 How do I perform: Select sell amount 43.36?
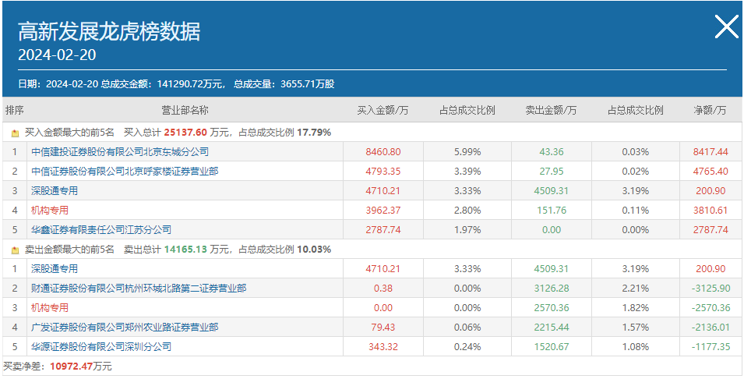click(551, 152)
